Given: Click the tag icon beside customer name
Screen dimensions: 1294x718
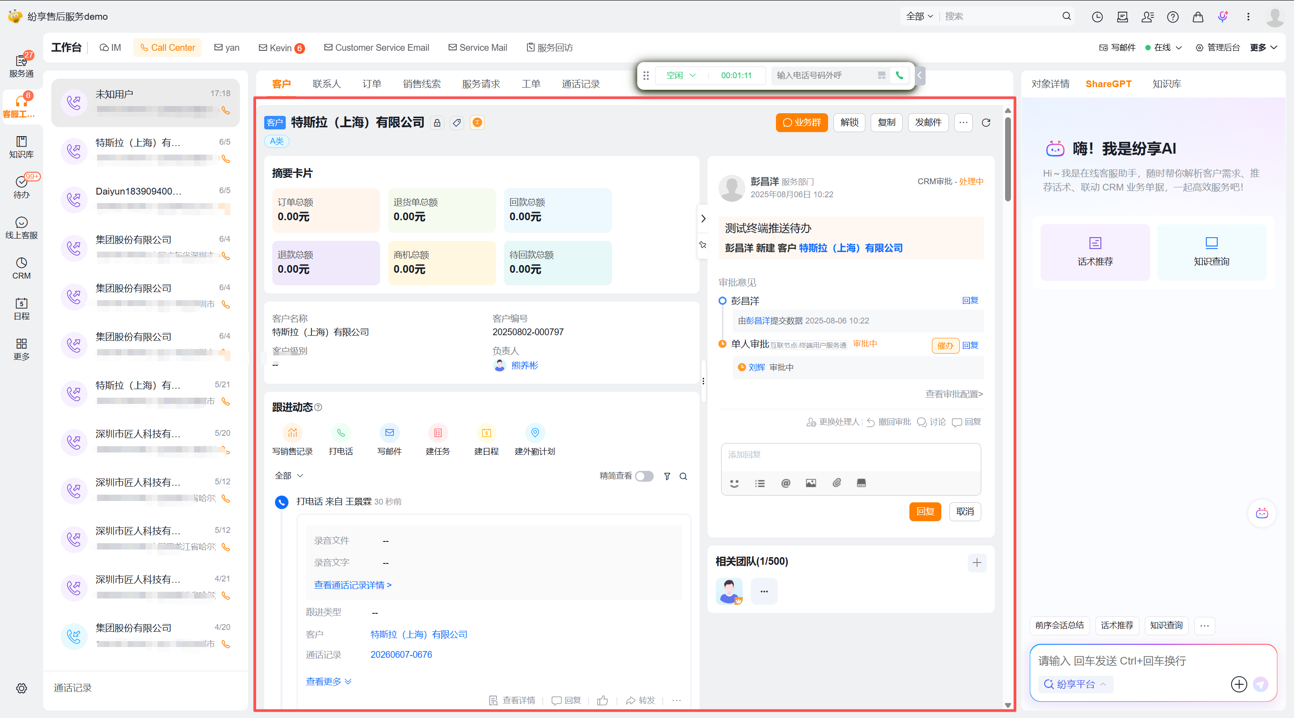Looking at the screenshot, I should coord(456,123).
